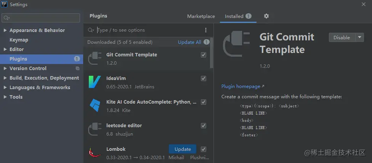Open the plugin list options three-dot menu
The image size is (372, 163).
click(x=206, y=30)
